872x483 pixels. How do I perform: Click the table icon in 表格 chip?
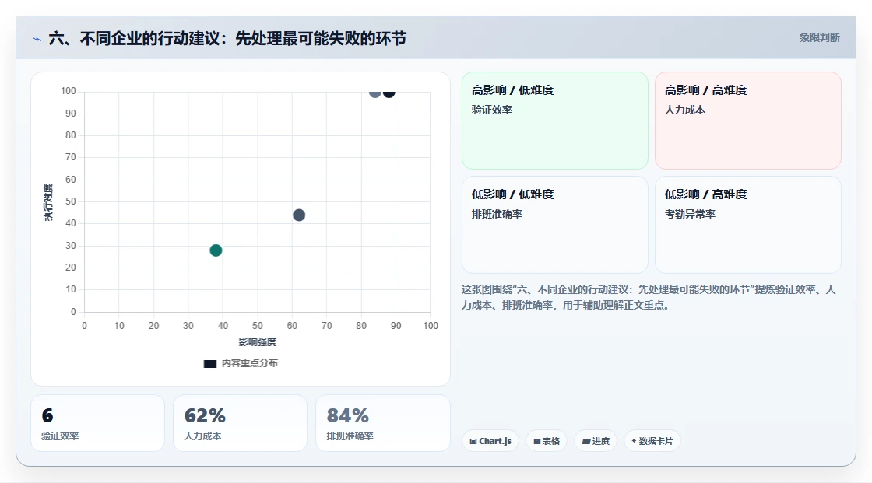click(537, 441)
